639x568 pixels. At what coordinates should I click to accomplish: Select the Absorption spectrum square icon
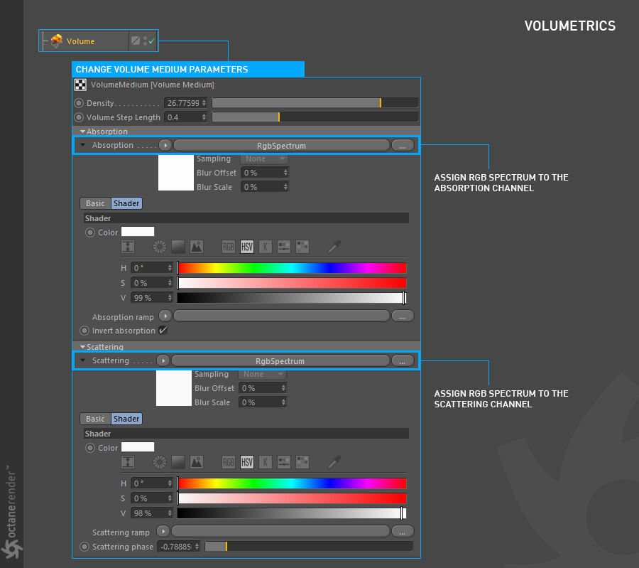click(x=178, y=247)
